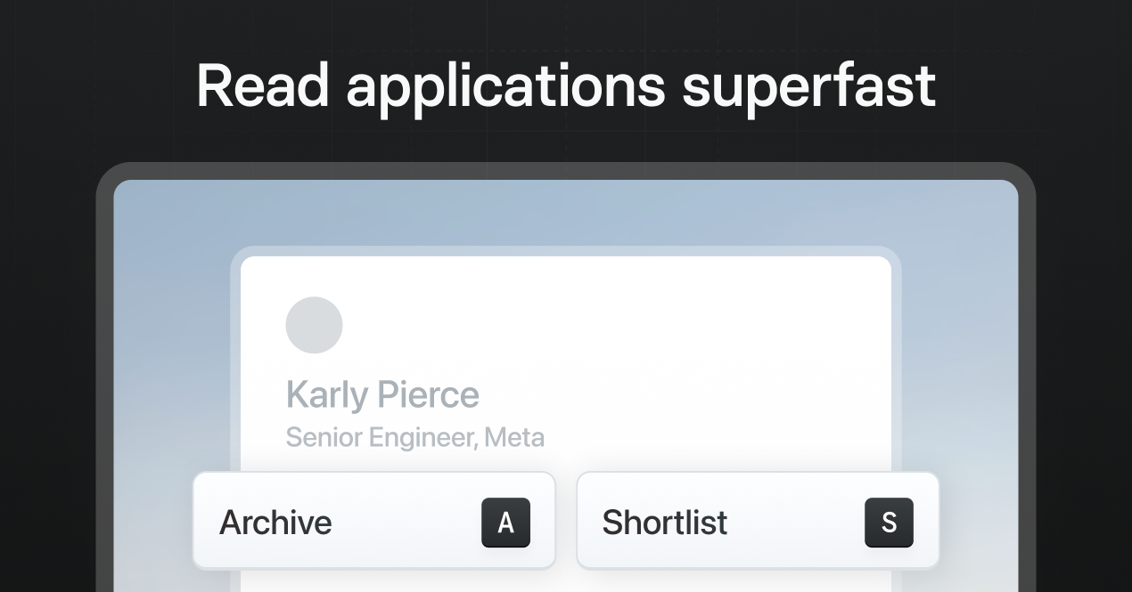Select the Karly Pierce applicant name
The width and height of the screenshot is (1132, 592).
click(x=382, y=394)
